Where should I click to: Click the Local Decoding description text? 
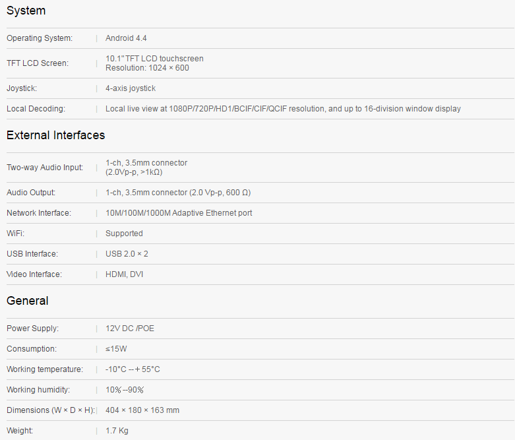click(283, 109)
